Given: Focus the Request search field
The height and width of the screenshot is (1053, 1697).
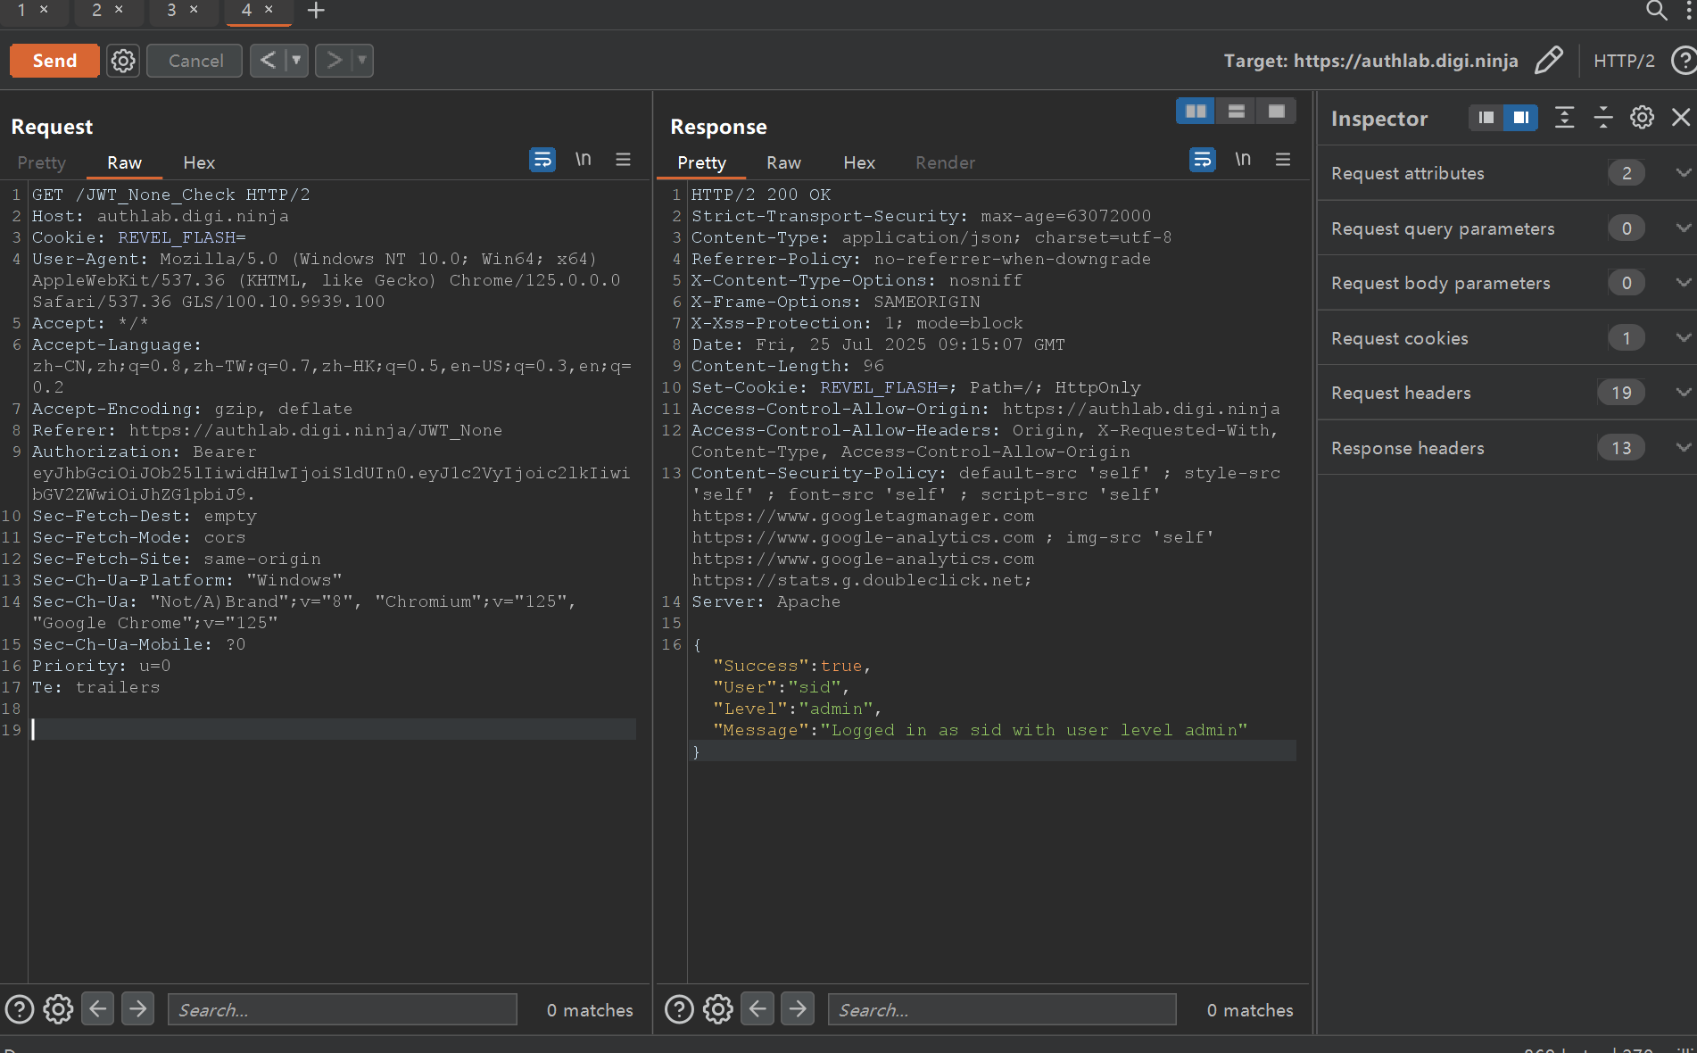Looking at the screenshot, I should [x=343, y=1009].
